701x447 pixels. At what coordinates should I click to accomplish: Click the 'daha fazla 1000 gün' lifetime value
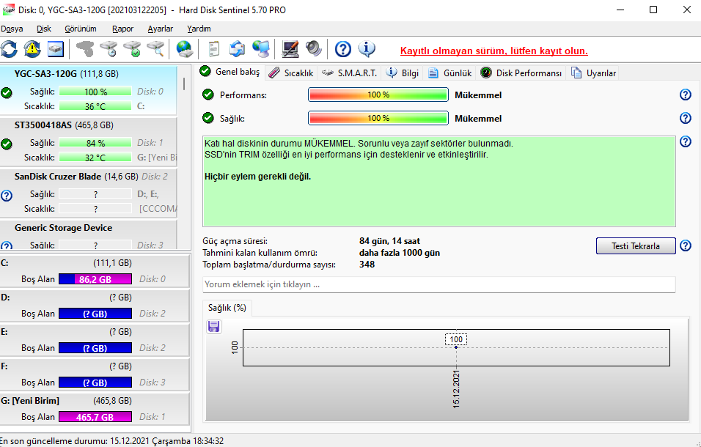pos(400,253)
